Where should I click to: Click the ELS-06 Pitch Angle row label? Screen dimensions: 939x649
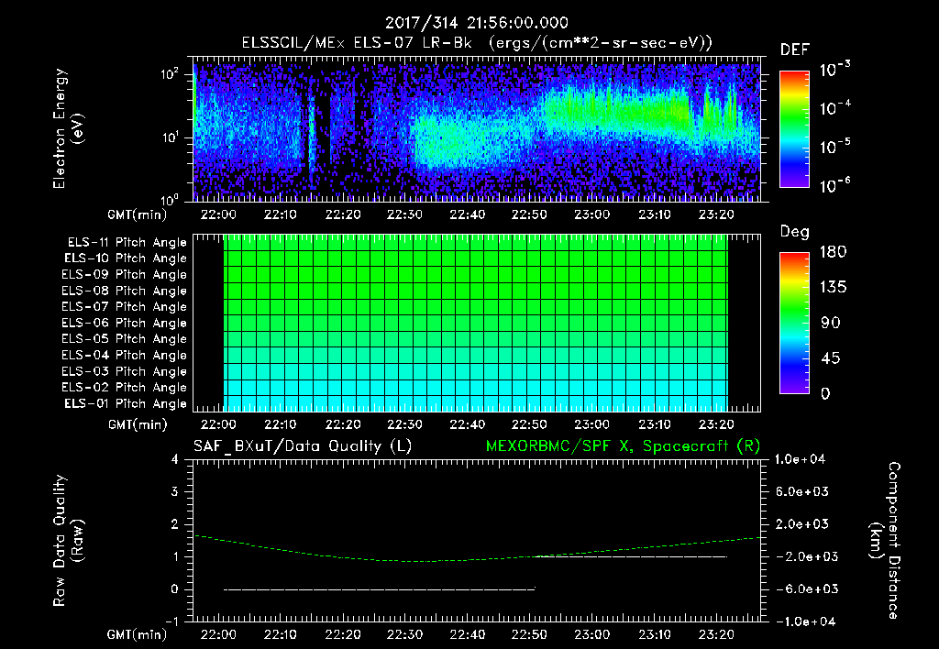[x=125, y=324]
